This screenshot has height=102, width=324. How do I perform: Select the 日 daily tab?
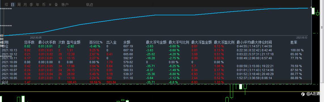(13, 5)
